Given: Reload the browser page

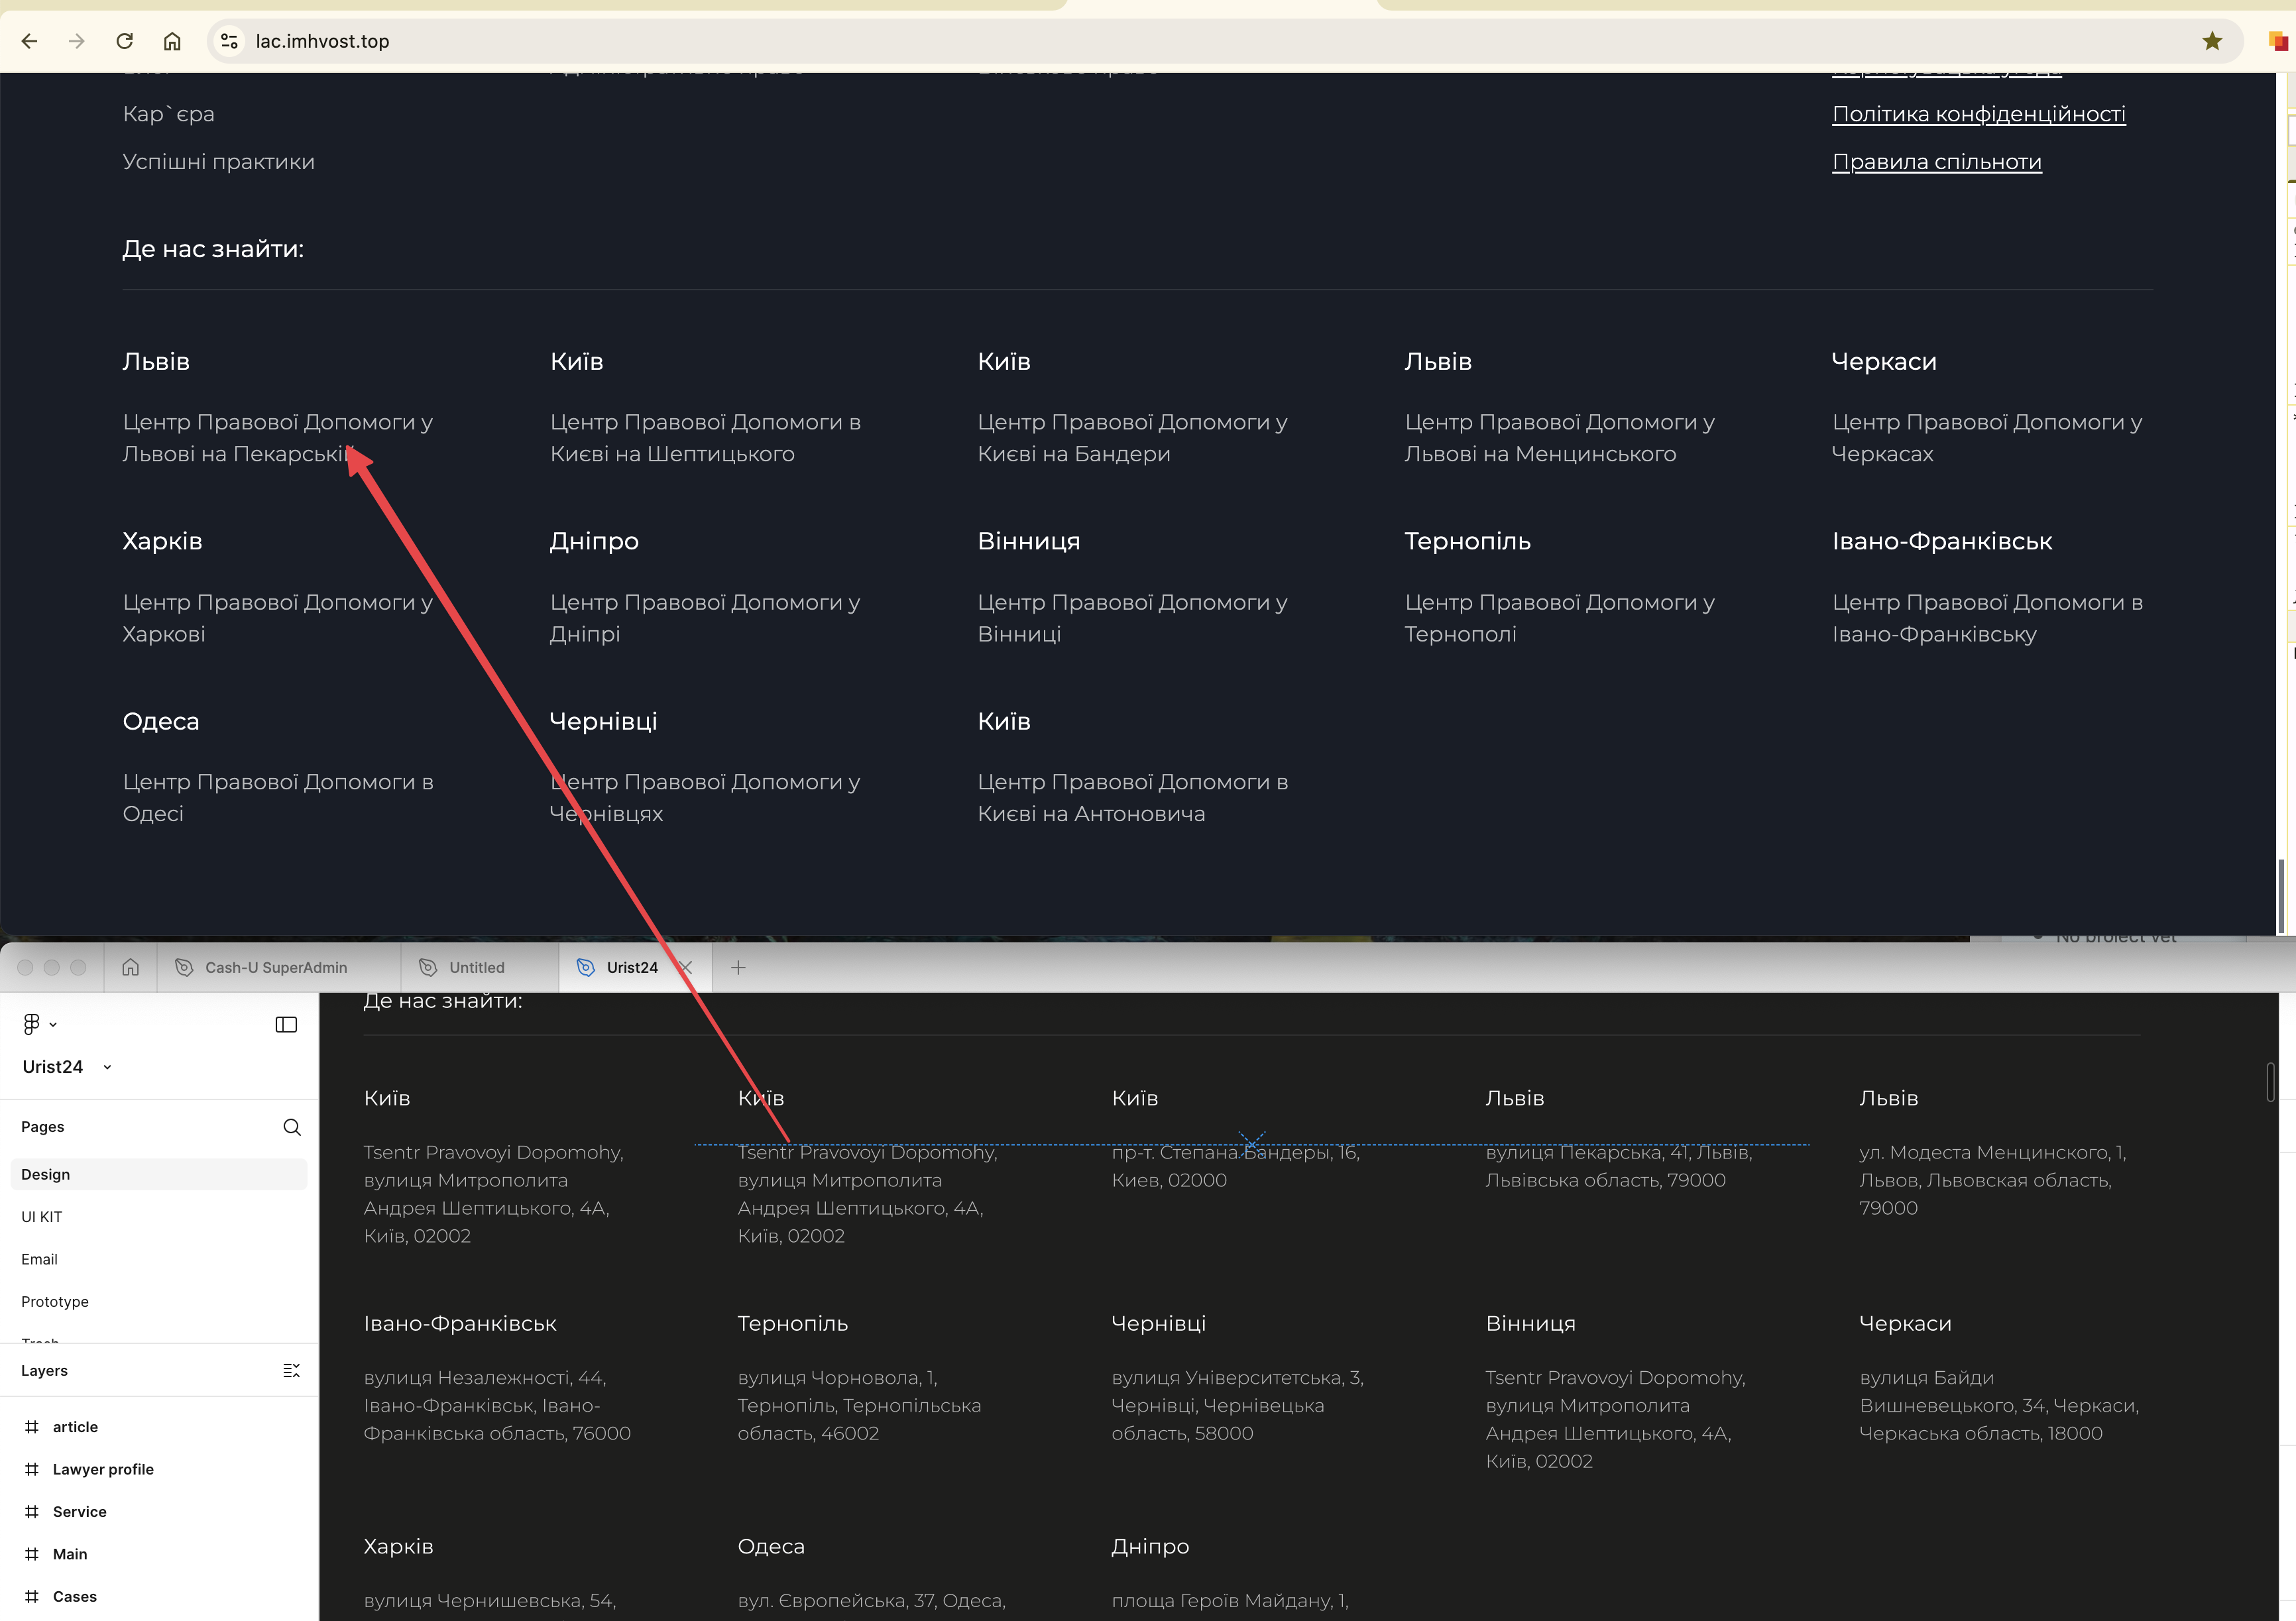Looking at the screenshot, I should (124, 41).
